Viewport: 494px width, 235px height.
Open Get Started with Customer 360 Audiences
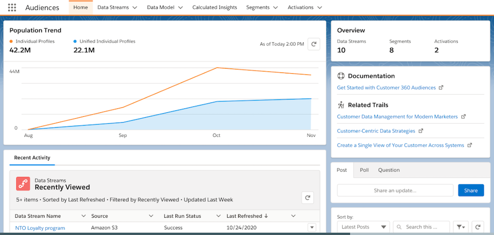pyautogui.click(x=386, y=88)
